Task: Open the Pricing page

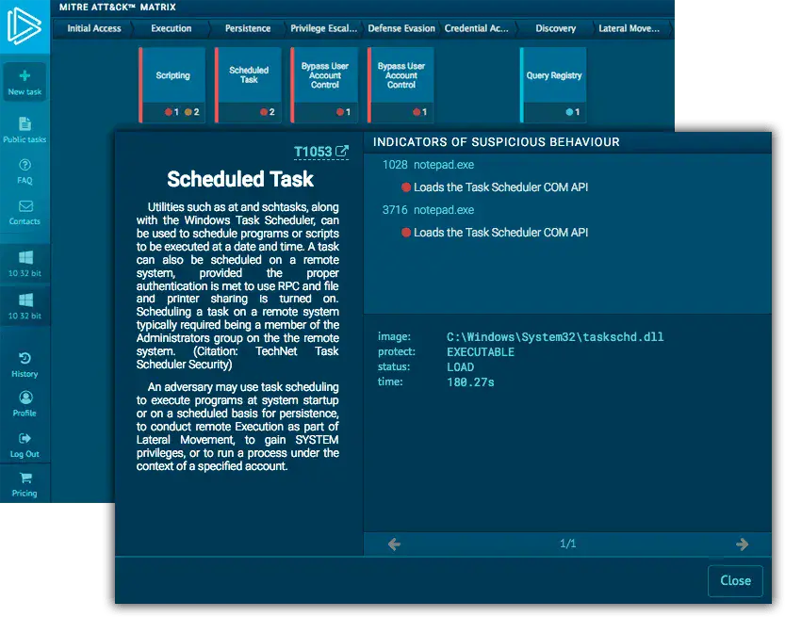Action: click(25, 484)
